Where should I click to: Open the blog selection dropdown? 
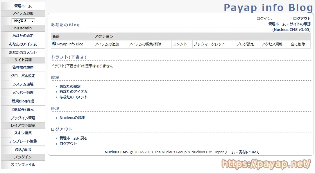tap(23, 21)
